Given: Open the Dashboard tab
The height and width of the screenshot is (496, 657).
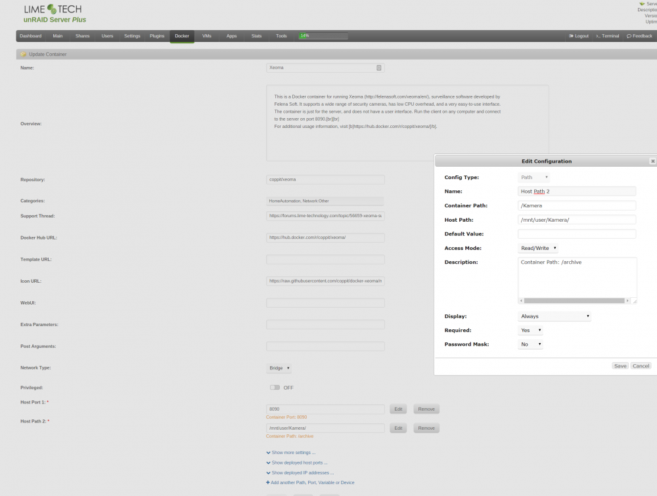Looking at the screenshot, I should tap(31, 36).
